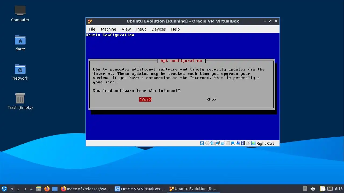The image size is (344, 193).
Task: Launch Firefox from the panel quick launcher
Action: click(x=47, y=189)
